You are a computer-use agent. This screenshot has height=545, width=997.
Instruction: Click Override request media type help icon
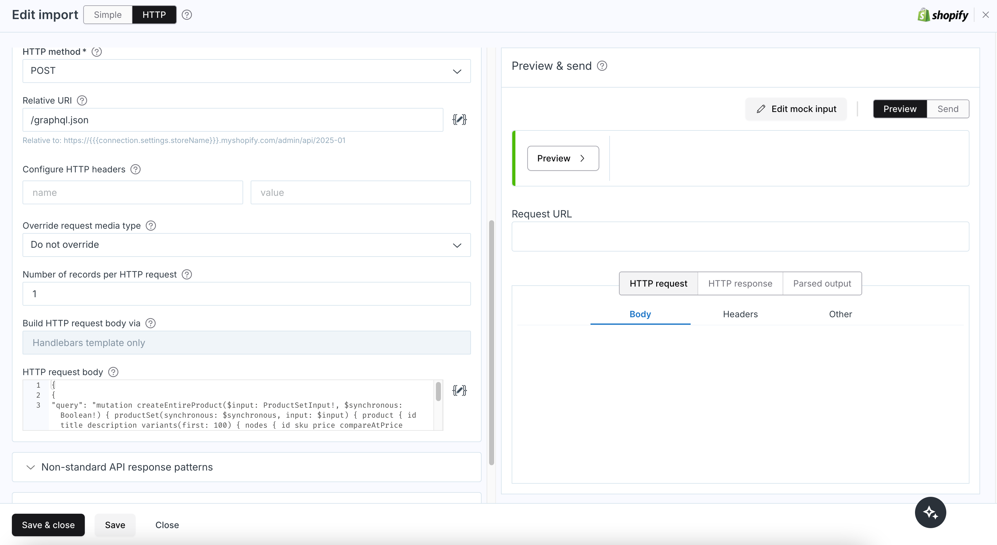click(151, 225)
